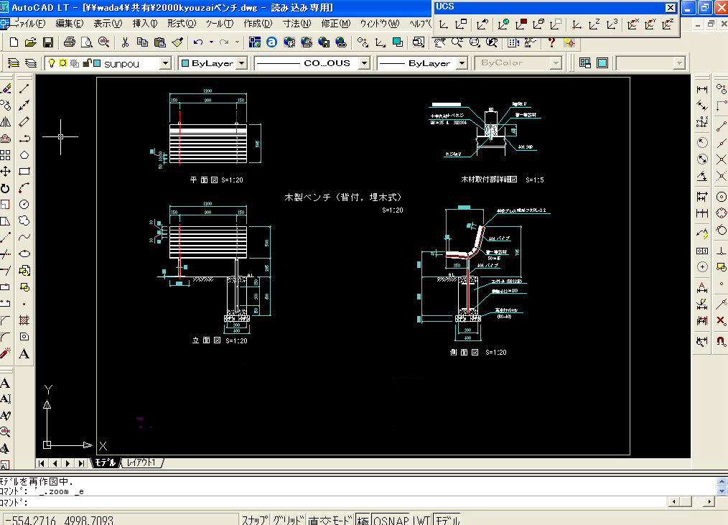The width and height of the screenshot is (728, 525).
Task: Select the Linear Dimension tool
Action: pos(702,89)
